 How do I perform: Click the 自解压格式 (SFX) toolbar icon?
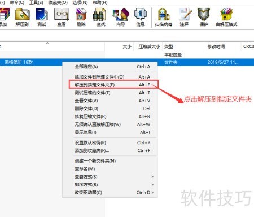coord(226,17)
